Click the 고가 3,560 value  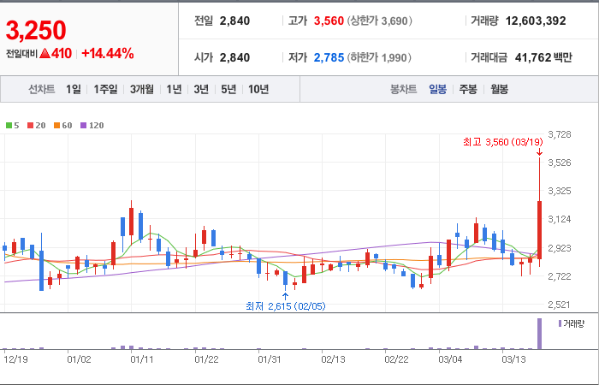[329, 21]
